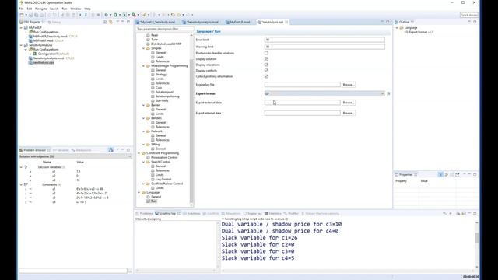Image resolution: width=498 pixels, height=280 pixels.
Task: Select MyFirstLP_Sensitivity.mod in OPL Projects
Action: coord(51,37)
